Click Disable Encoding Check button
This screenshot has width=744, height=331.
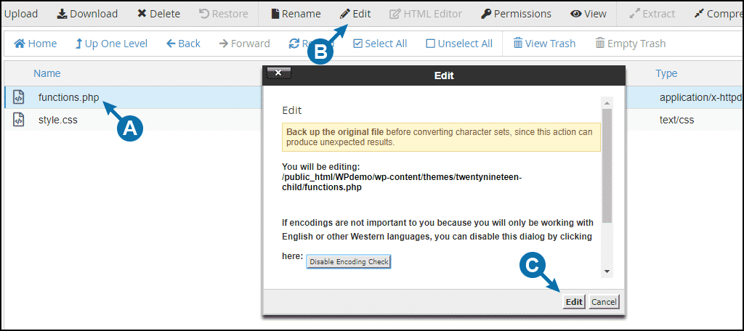click(349, 261)
